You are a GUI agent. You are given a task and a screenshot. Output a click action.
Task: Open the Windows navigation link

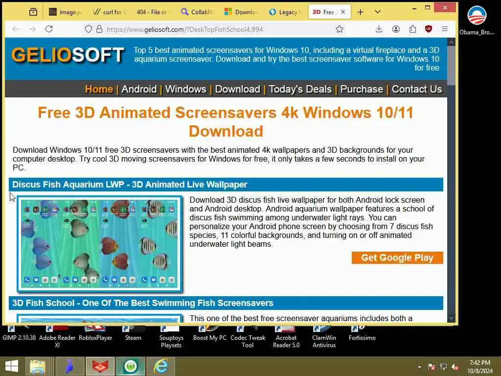[x=185, y=89]
